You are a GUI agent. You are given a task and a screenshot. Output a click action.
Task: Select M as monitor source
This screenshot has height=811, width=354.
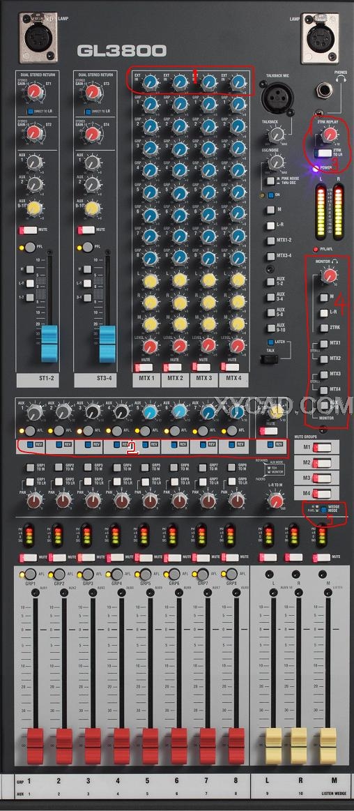(323, 297)
